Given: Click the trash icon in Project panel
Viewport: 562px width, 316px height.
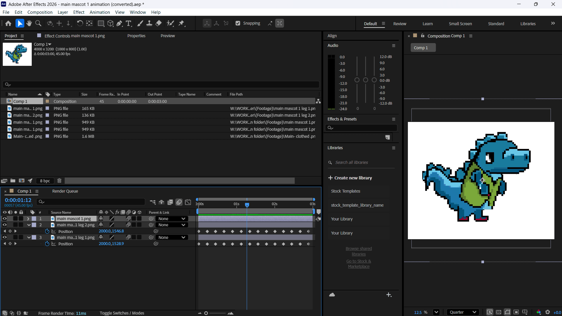Looking at the screenshot, I should click(x=59, y=181).
